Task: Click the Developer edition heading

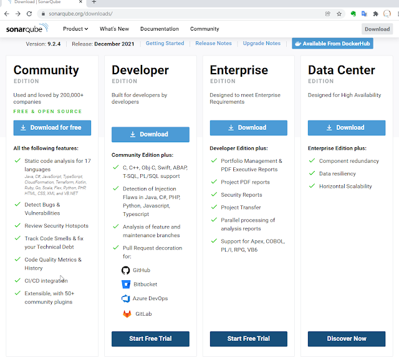Action: pyautogui.click(x=140, y=71)
